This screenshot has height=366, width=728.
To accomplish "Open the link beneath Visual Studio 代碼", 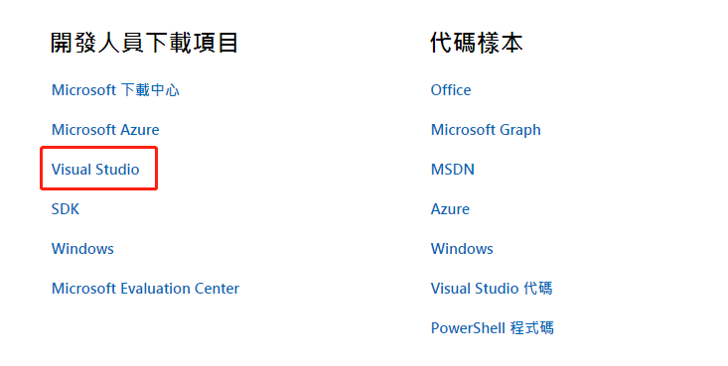I will [493, 328].
